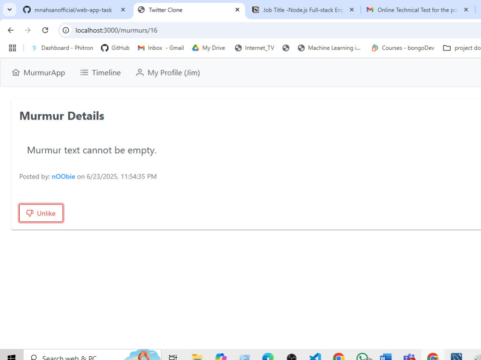Open nOObie's profile link
Screen dimensions: 481x360
click(63, 176)
